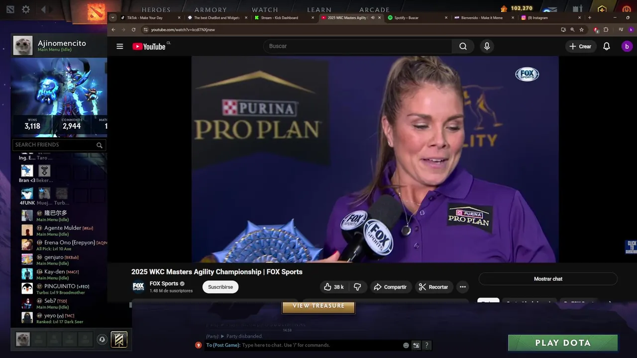This screenshot has height=358, width=637.
Task: Open YouTube notifications bell
Action: coord(607,46)
